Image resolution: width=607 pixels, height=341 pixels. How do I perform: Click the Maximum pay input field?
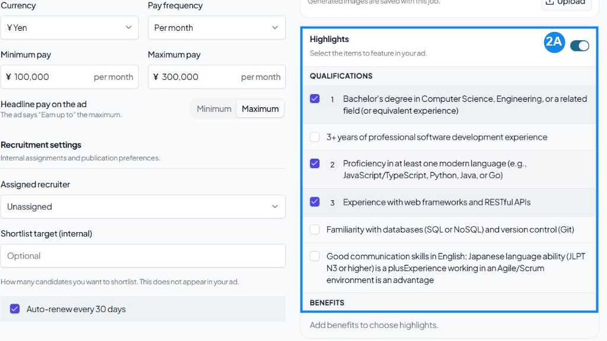[x=217, y=77]
